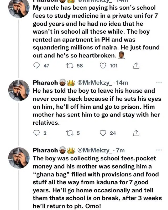Share the tweet about squandering naira
This screenshot has width=168, height=210.
click(x=136, y=66)
